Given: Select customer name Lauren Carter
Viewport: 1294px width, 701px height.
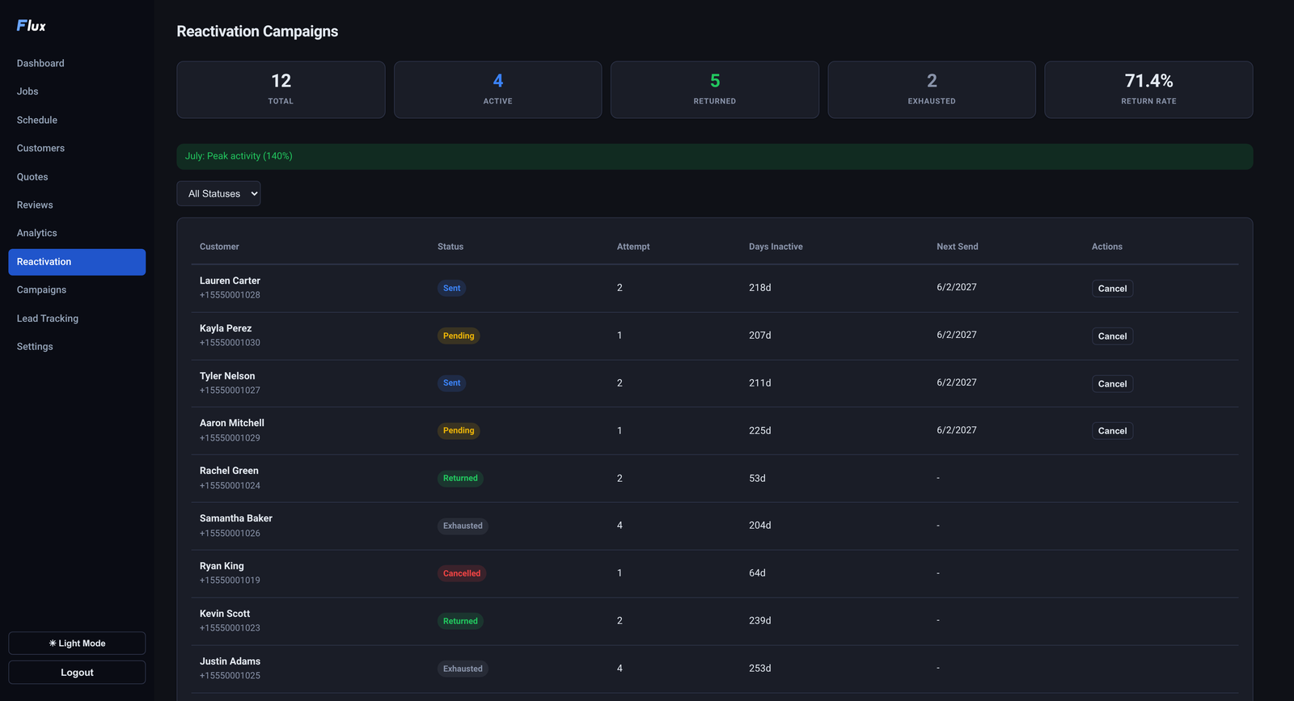Looking at the screenshot, I should coord(230,281).
